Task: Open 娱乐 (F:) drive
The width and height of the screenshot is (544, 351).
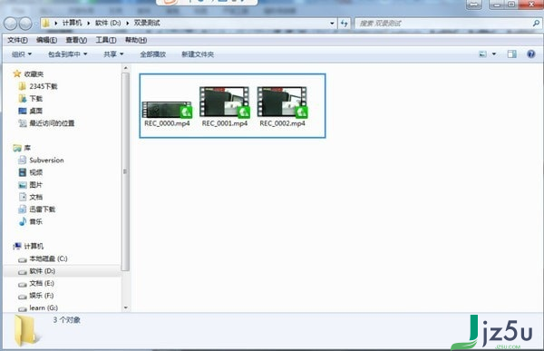Action: 35,296
